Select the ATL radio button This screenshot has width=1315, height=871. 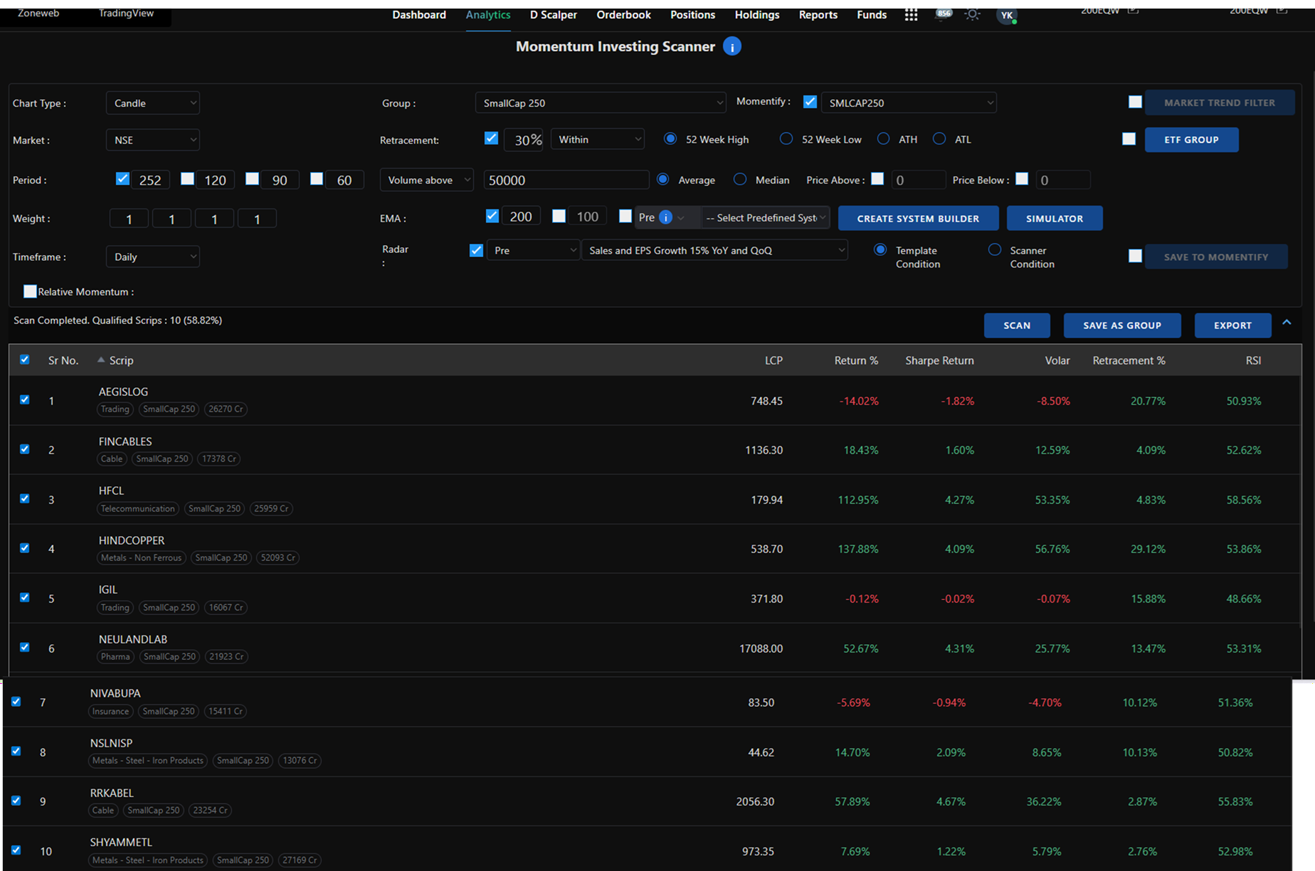coord(939,139)
